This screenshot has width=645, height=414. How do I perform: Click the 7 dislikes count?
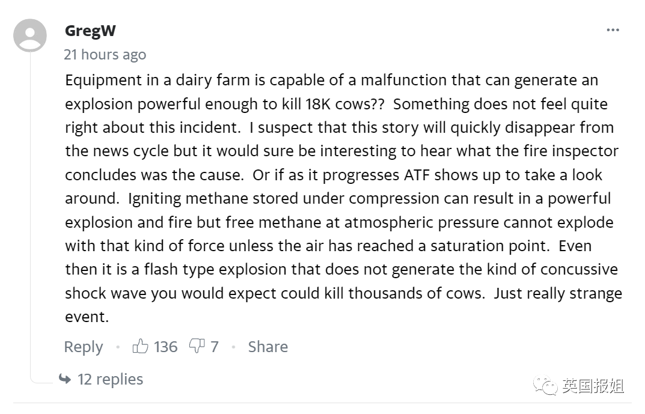[x=215, y=347]
